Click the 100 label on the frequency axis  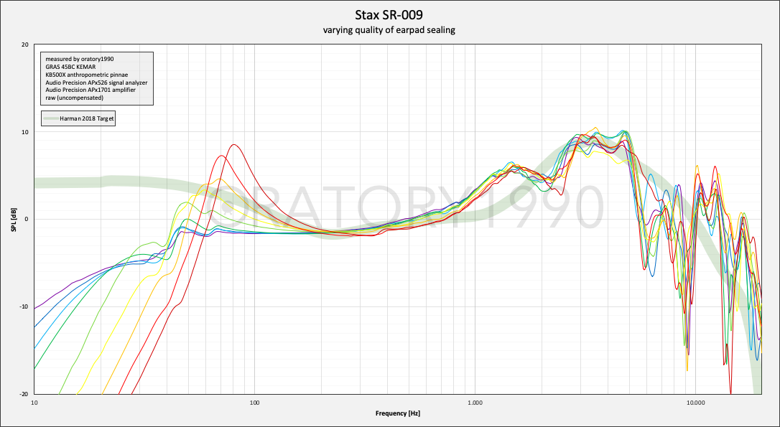point(254,403)
